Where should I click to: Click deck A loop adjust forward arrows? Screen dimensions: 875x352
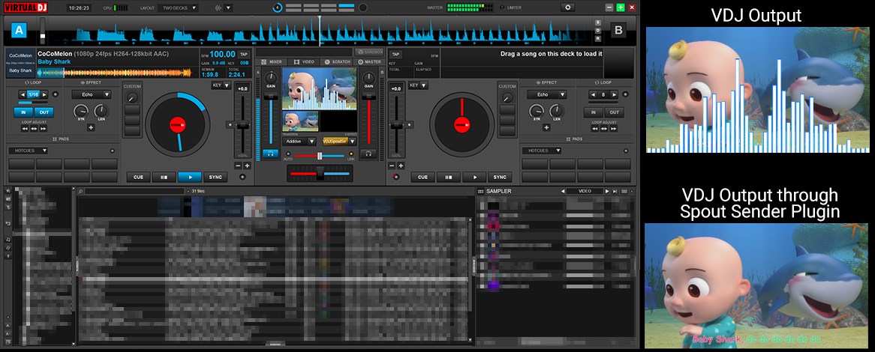click(44, 129)
